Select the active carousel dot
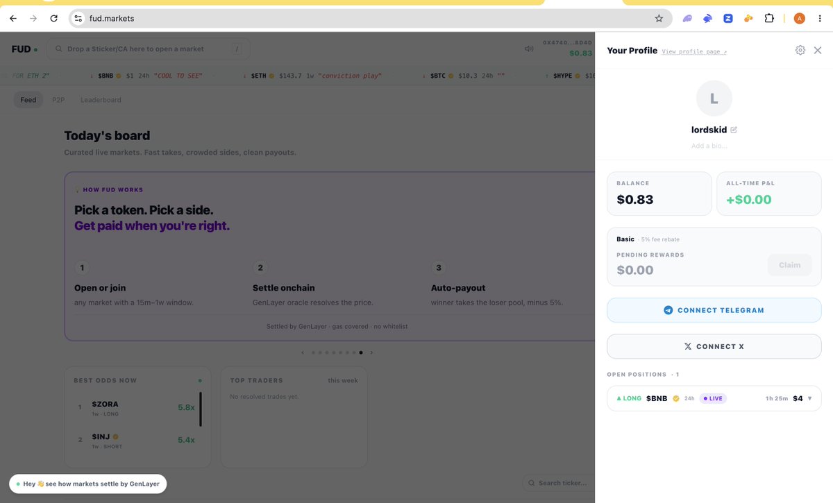 tap(361, 352)
